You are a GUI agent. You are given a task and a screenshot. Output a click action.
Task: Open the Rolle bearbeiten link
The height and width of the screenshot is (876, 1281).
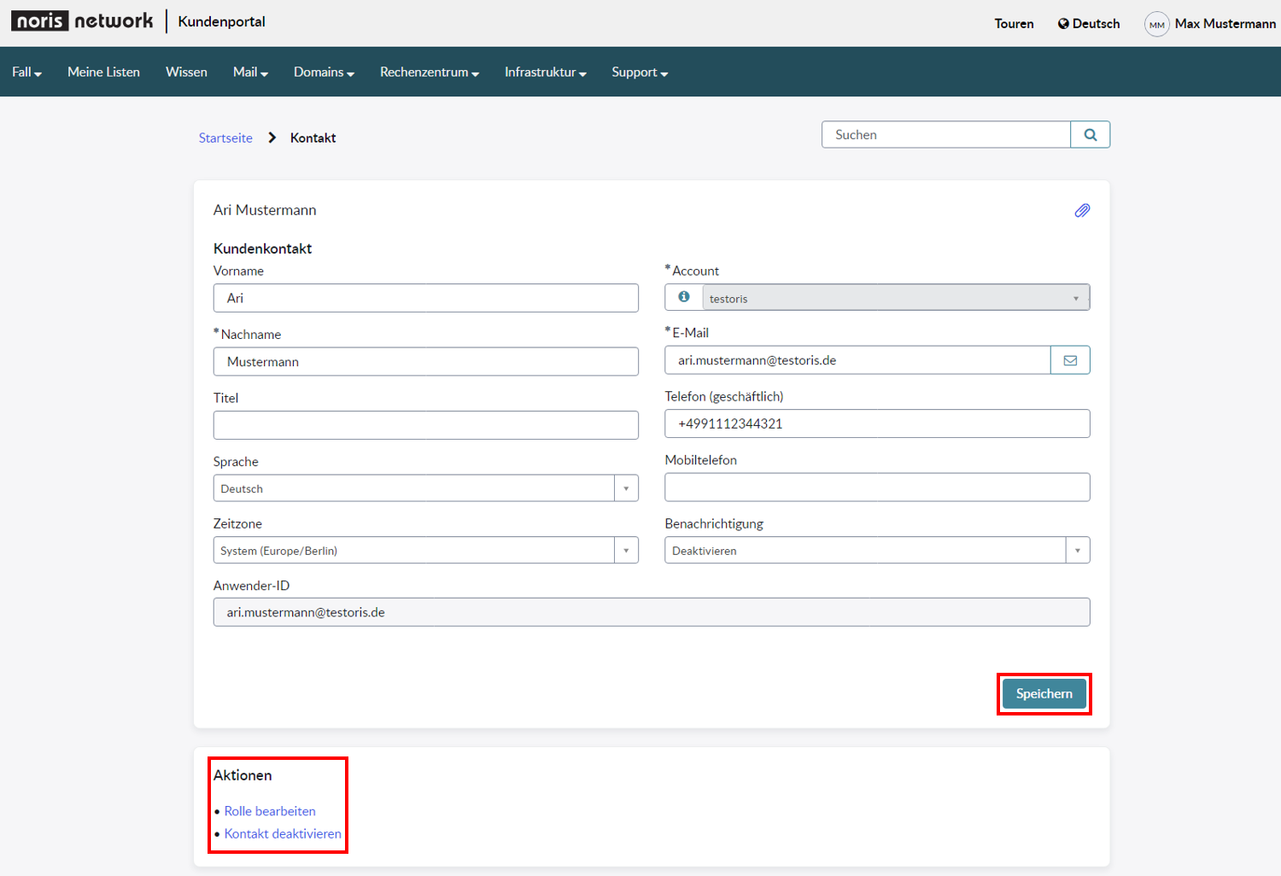pyautogui.click(x=270, y=811)
